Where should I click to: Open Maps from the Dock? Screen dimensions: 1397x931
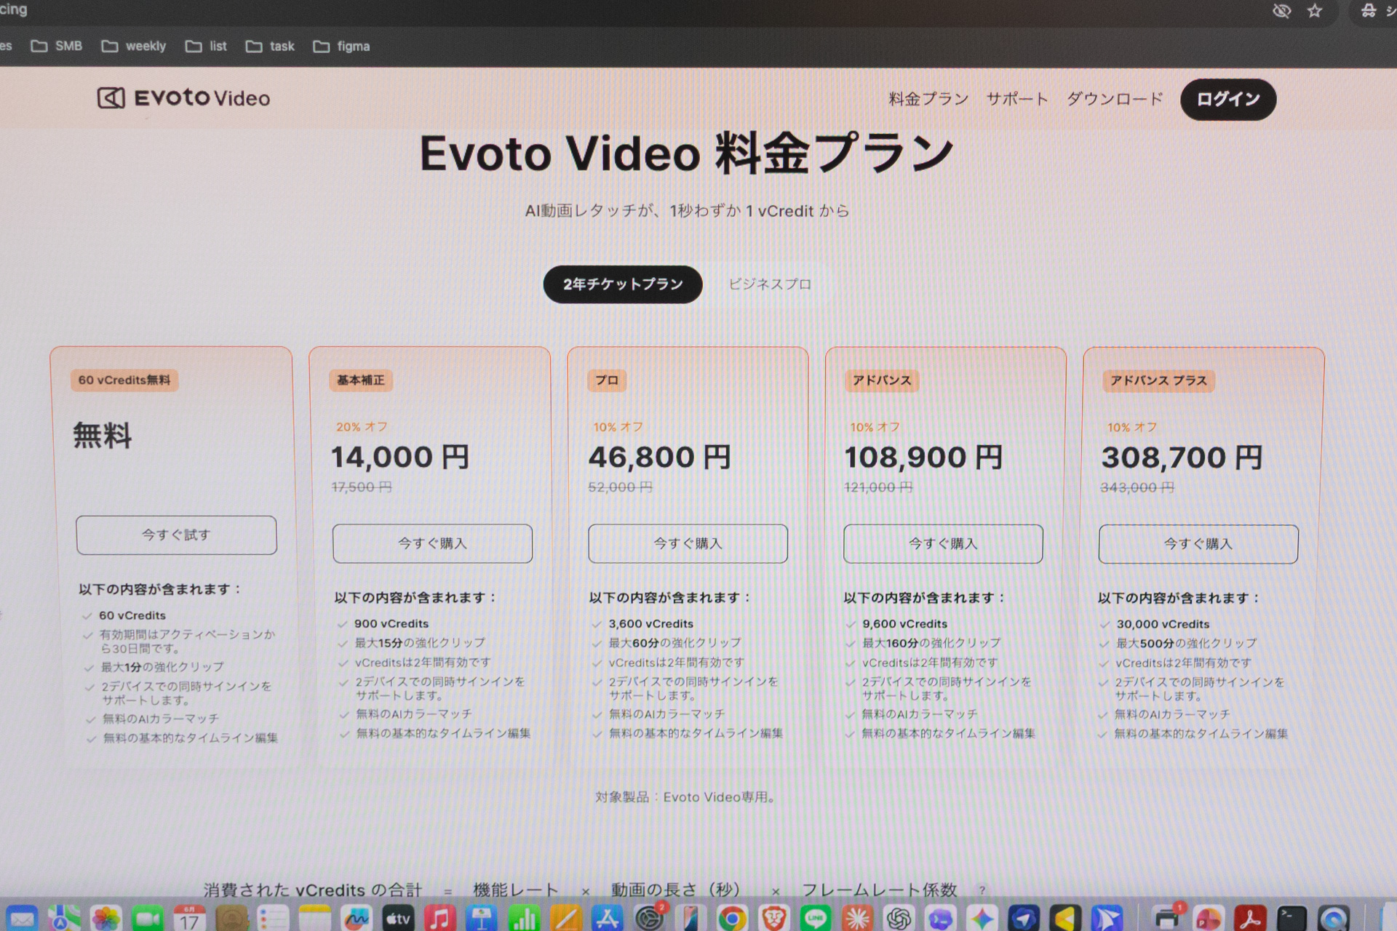(x=64, y=919)
